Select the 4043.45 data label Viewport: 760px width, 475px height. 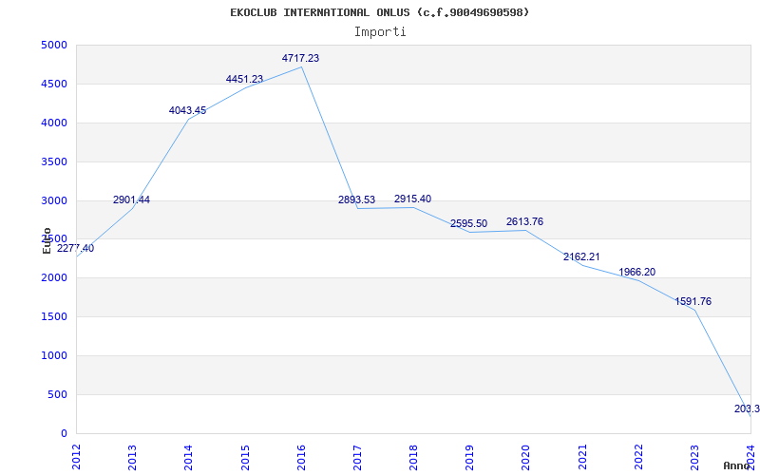pos(187,110)
